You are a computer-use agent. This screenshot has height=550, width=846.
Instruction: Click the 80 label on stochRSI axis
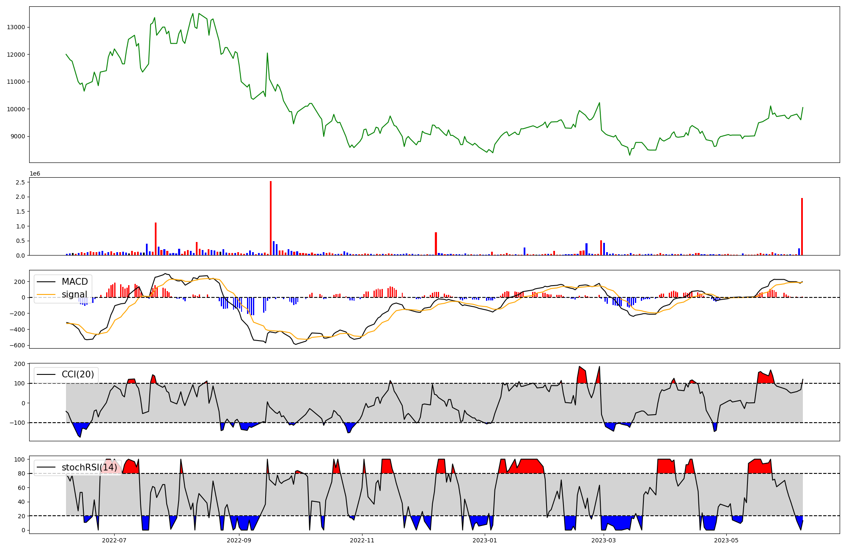pyautogui.click(x=21, y=473)
